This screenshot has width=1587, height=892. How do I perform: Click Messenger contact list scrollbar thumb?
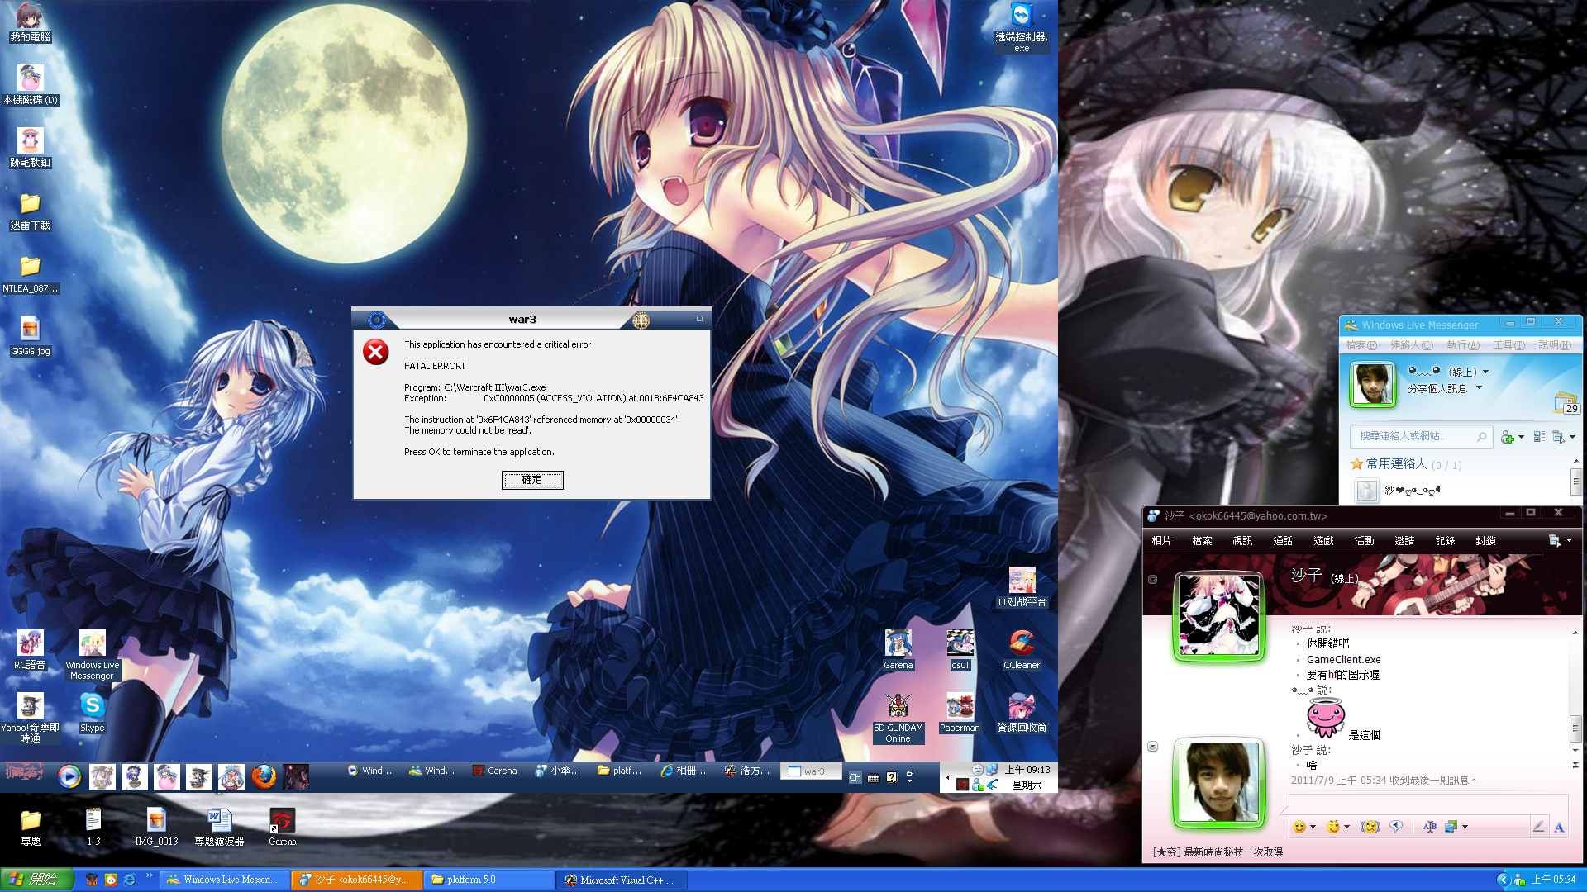click(1575, 480)
